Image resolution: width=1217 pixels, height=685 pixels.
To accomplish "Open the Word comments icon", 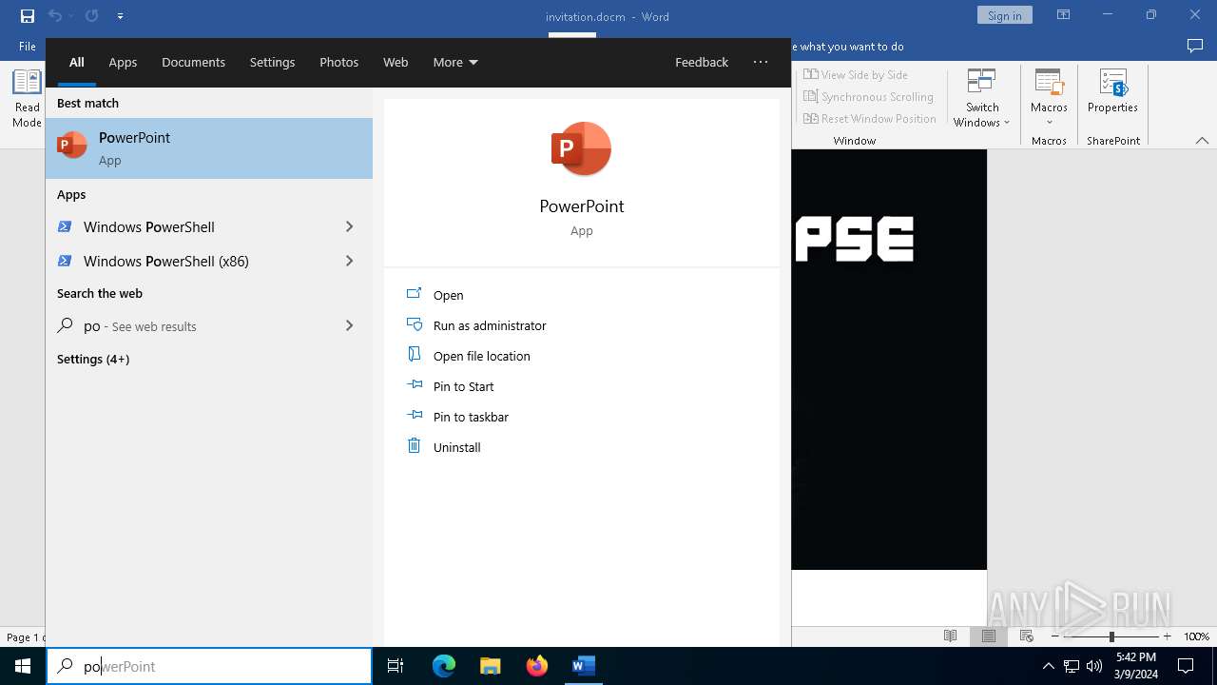I will tap(1195, 46).
